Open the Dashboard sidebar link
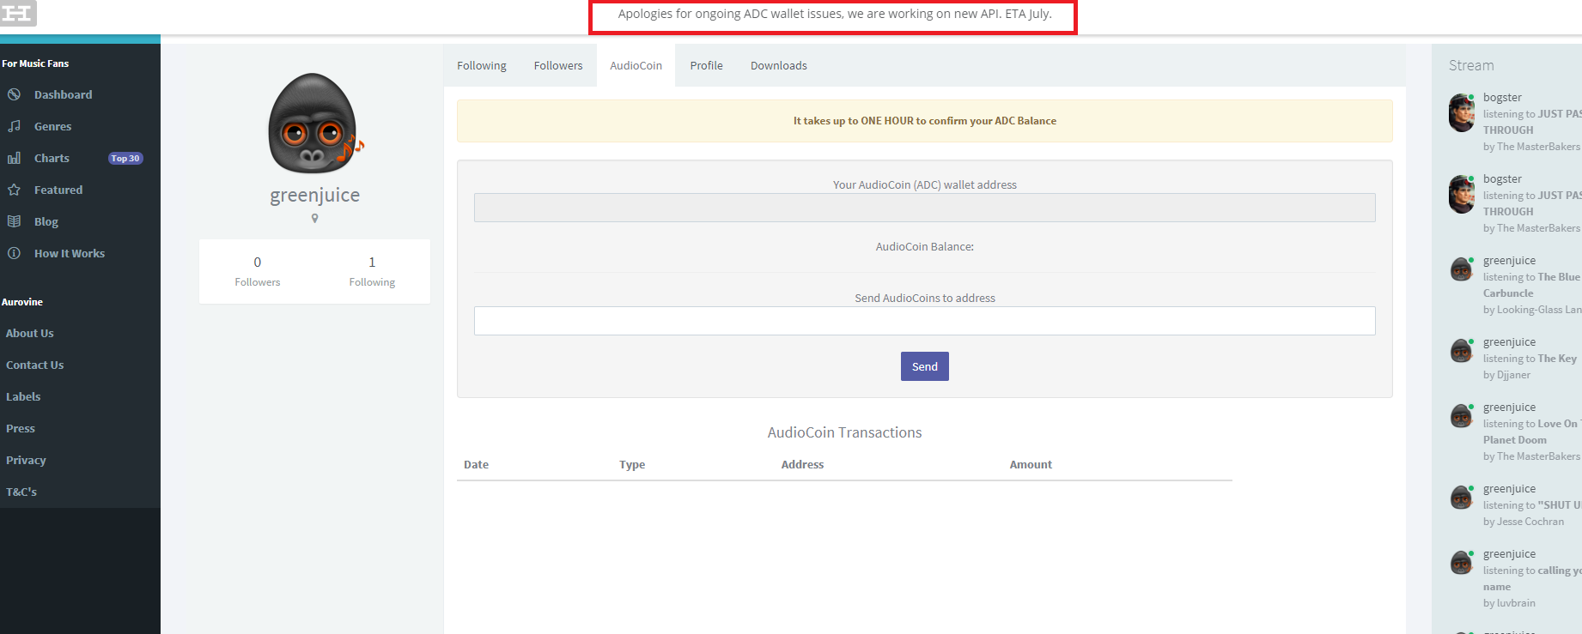Viewport: 1582px width, 634px height. click(x=63, y=94)
